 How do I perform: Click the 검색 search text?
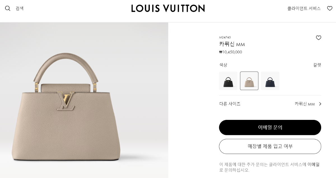click(x=20, y=8)
